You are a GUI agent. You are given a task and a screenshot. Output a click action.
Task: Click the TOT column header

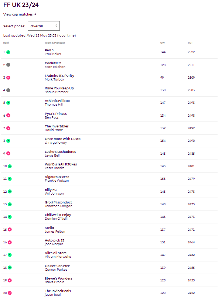(190, 43)
